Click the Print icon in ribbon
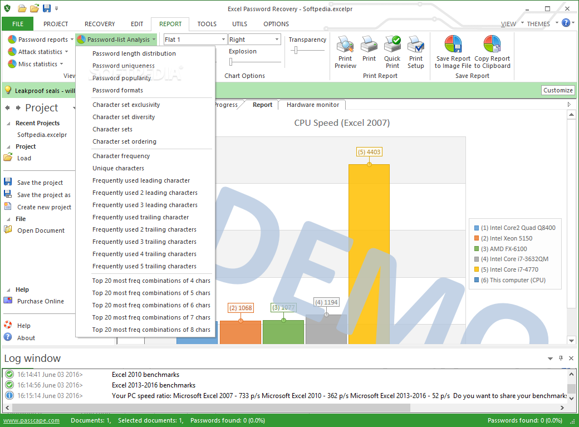The width and height of the screenshot is (579, 427). [x=369, y=45]
